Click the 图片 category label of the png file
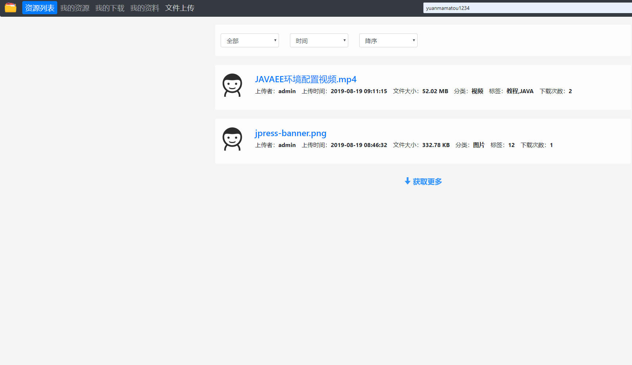Image resolution: width=632 pixels, height=365 pixels. coord(478,145)
